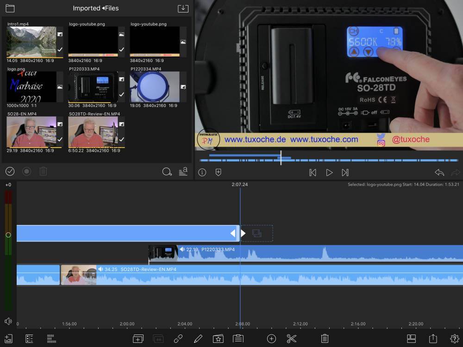Start playback with the Play button
The height and width of the screenshot is (347, 463).
tap(329, 173)
